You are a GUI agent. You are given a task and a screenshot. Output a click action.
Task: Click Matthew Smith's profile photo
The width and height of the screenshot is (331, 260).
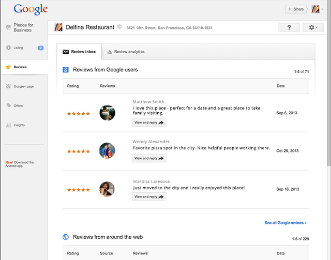click(x=107, y=113)
